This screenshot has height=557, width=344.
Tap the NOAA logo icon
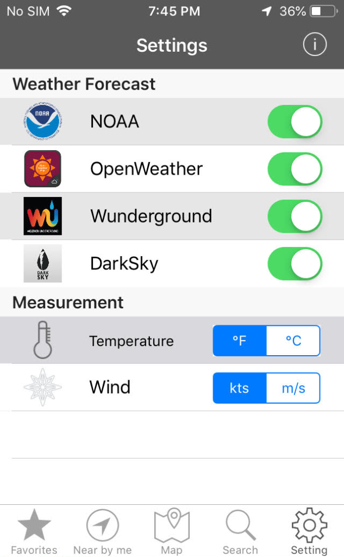pos(42,121)
